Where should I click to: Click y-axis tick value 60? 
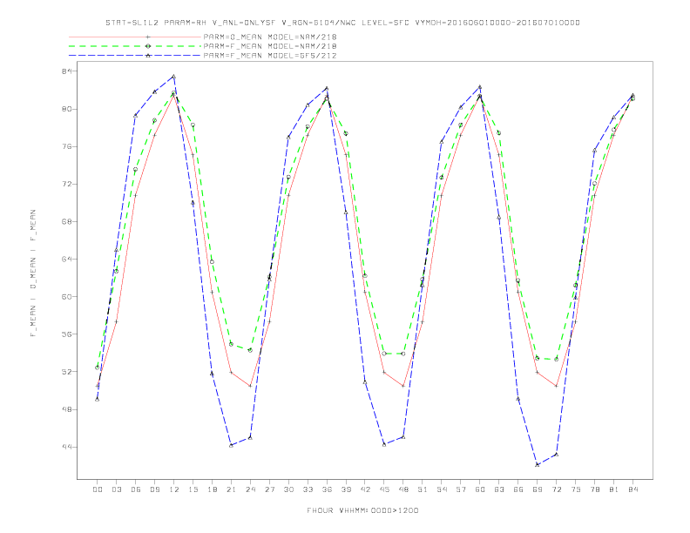tap(67, 296)
